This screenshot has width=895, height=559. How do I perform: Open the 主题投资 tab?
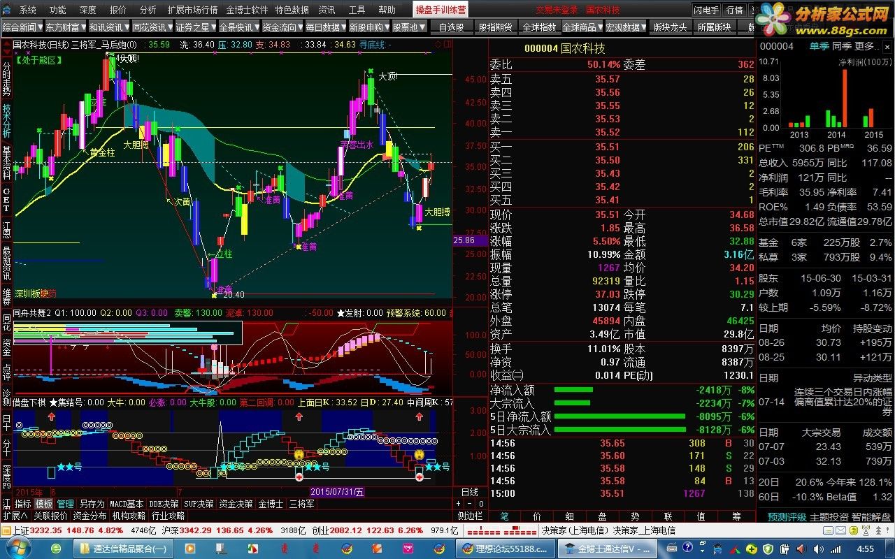830,517
